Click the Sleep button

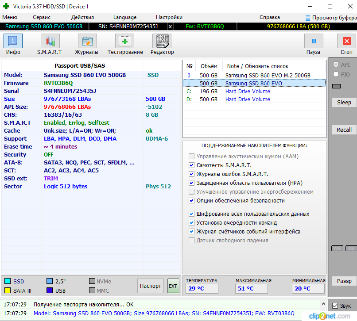pyautogui.click(x=344, y=102)
